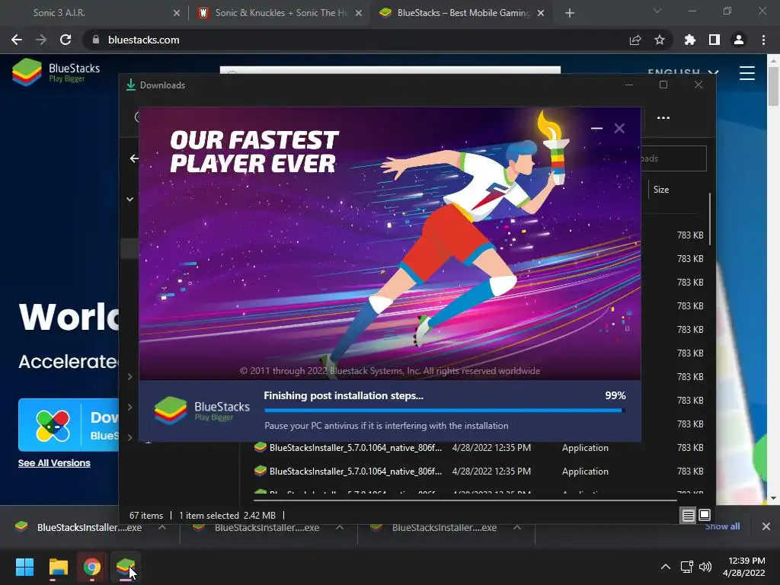Viewport: 780px width, 585px height.
Task: Open File Explorer from taskbar
Action: tap(58, 567)
